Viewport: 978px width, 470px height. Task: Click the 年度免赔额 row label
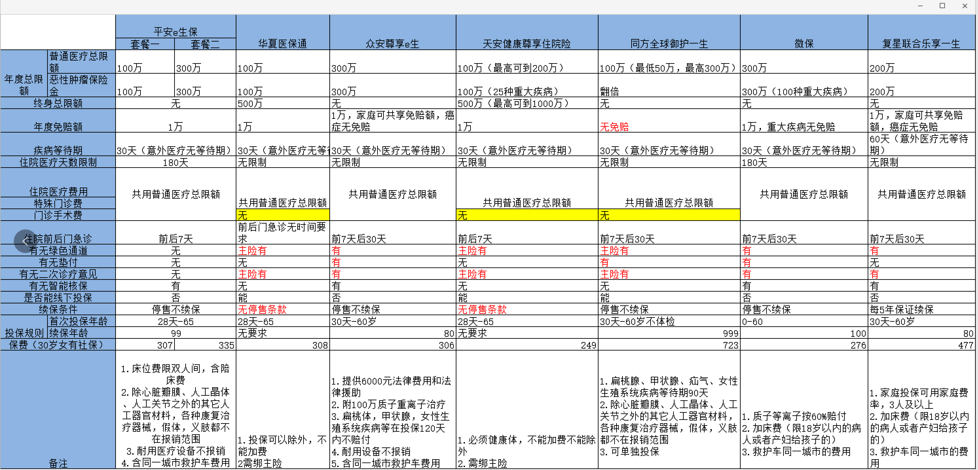[58, 121]
